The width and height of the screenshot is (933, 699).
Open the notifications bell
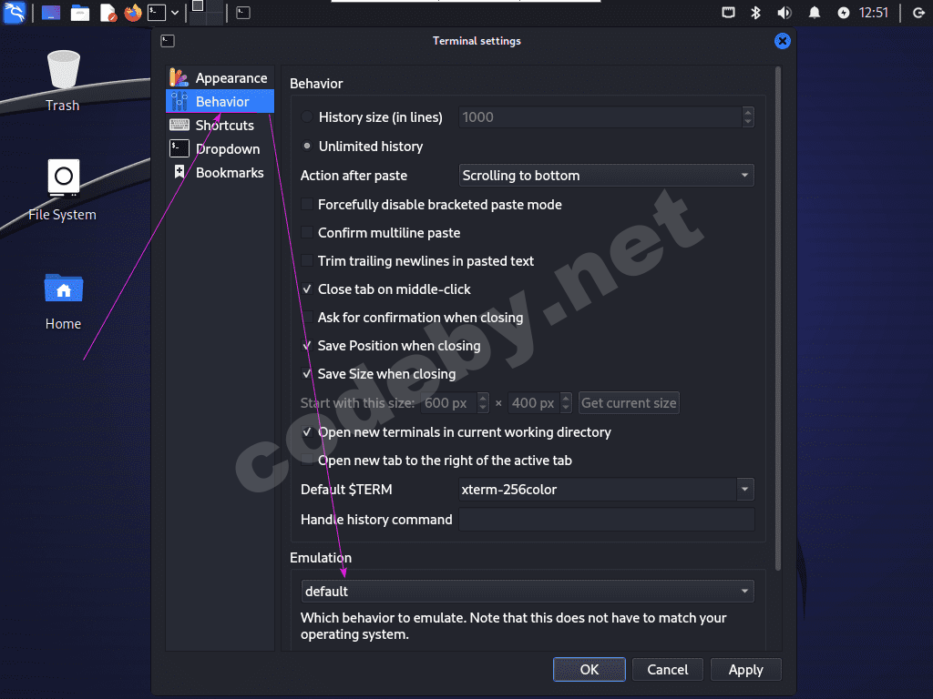pyautogui.click(x=814, y=13)
